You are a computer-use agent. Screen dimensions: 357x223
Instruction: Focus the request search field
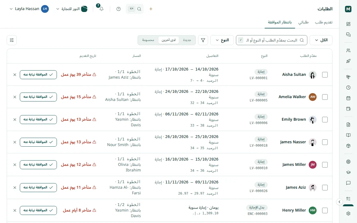tap(272, 40)
